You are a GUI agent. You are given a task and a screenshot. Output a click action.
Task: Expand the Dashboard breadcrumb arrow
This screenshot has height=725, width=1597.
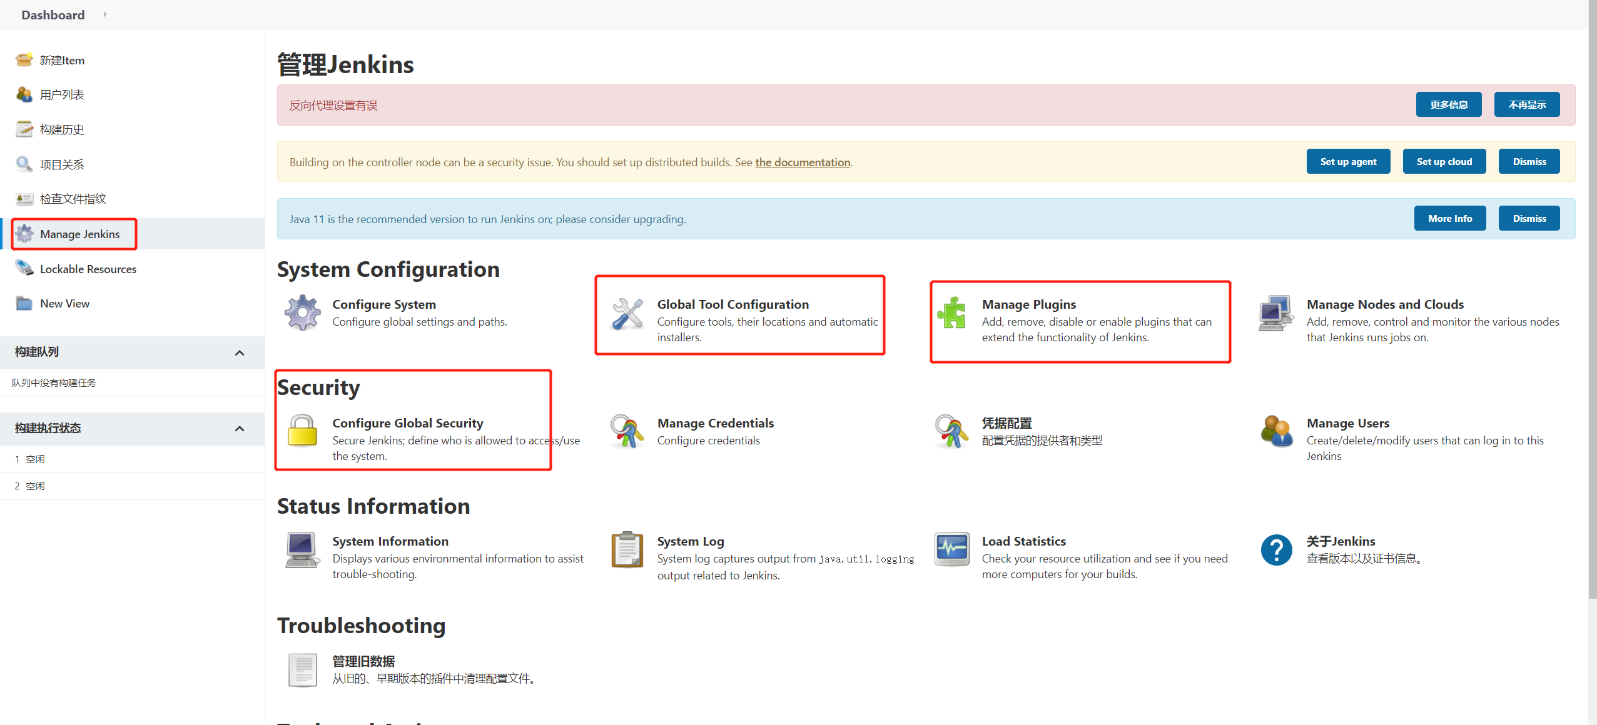click(104, 14)
